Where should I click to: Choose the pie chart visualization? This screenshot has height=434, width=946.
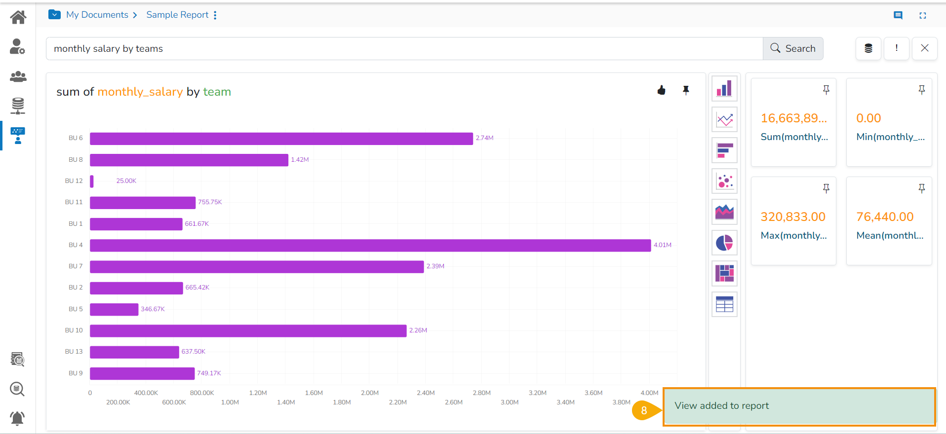724,243
